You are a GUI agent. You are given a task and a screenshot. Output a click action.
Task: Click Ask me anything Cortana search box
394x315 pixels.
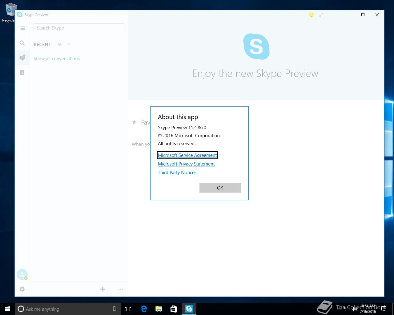pyautogui.click(x=68, y=309)
